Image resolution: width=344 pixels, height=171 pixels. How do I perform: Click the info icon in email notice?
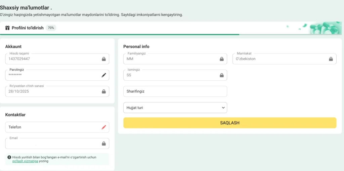click(x=9, y=157)
